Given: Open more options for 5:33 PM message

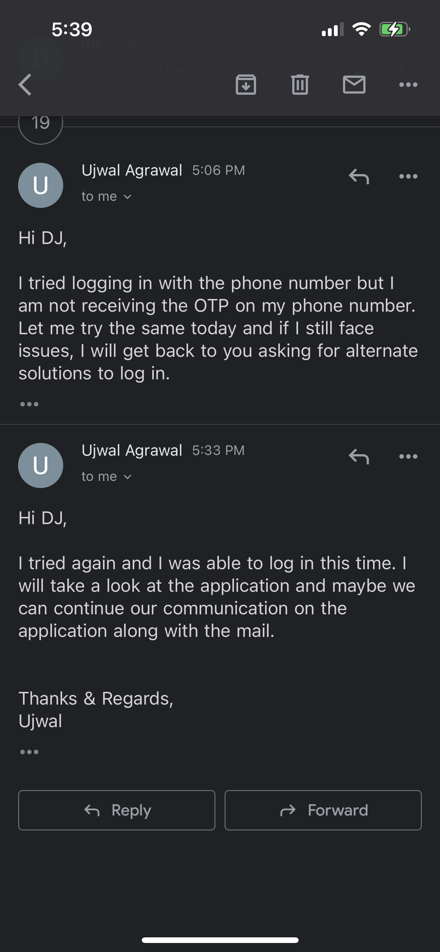Looking at the screenshot, I should [408, 456].
